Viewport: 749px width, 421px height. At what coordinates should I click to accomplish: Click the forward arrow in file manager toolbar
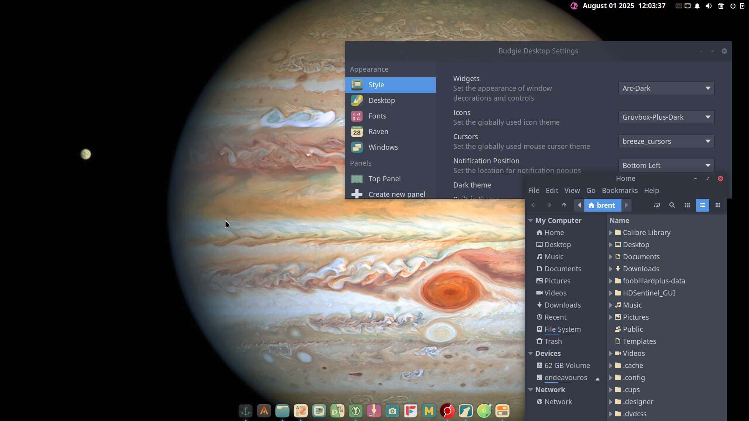coord(549,205)
